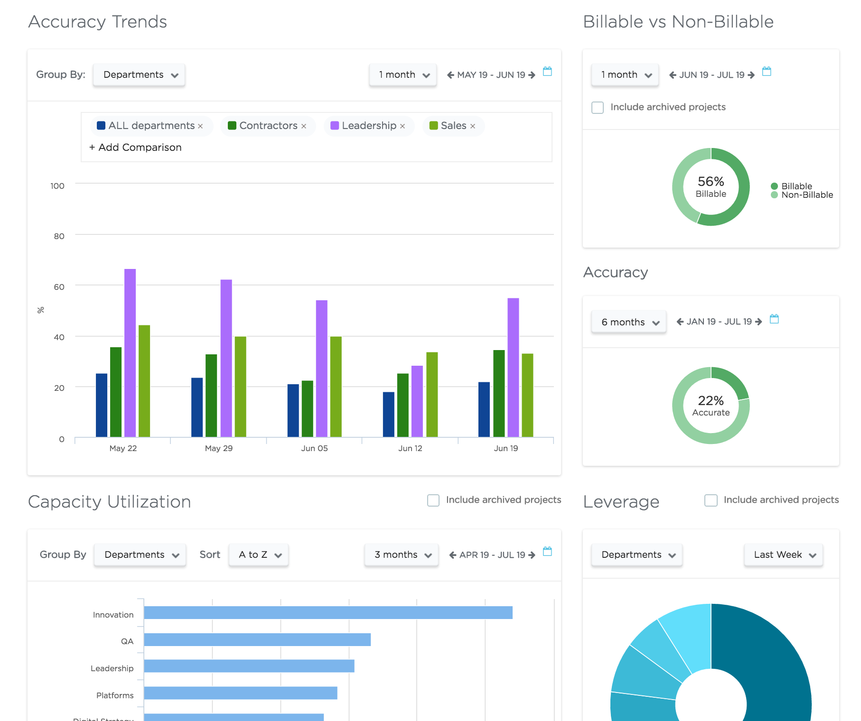Open Capacity Group By Departments dropdown
The width and height of the screenshot is (861, 721).
click(140, 555)
